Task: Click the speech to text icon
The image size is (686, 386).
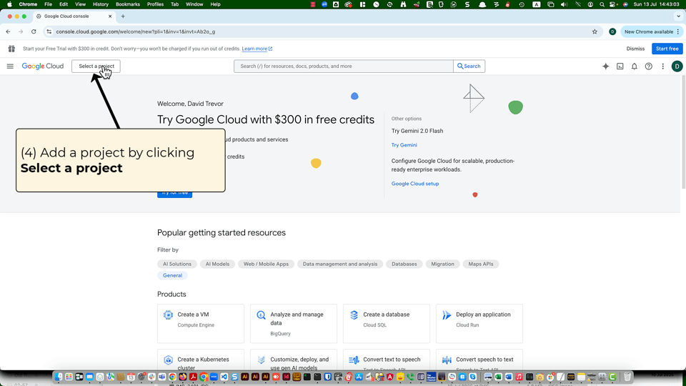Action: pos(447,360)
